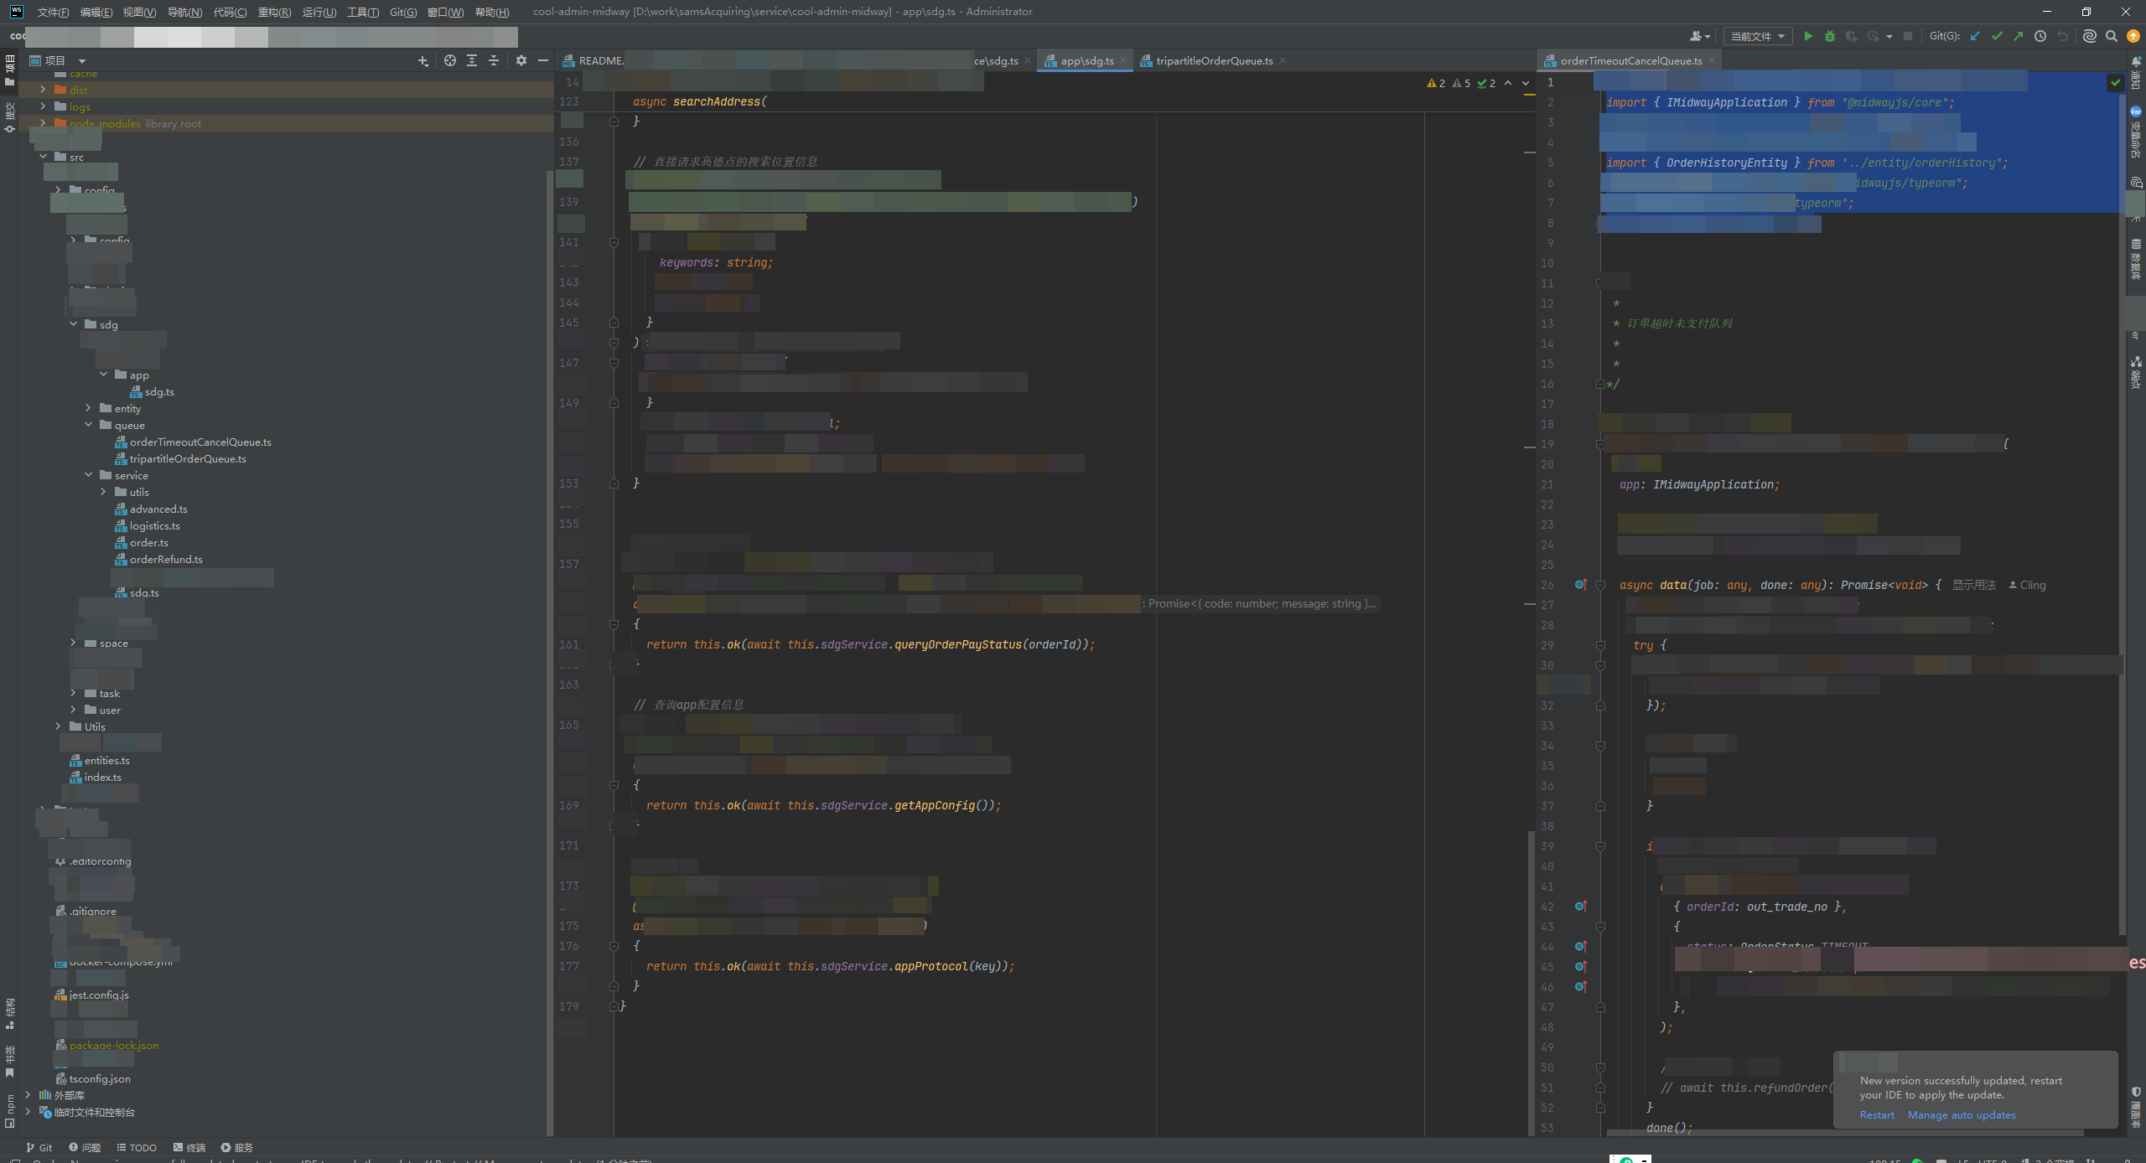Click the green Run button
Screen dimensions: 2146x1163
pos(1808,36)
